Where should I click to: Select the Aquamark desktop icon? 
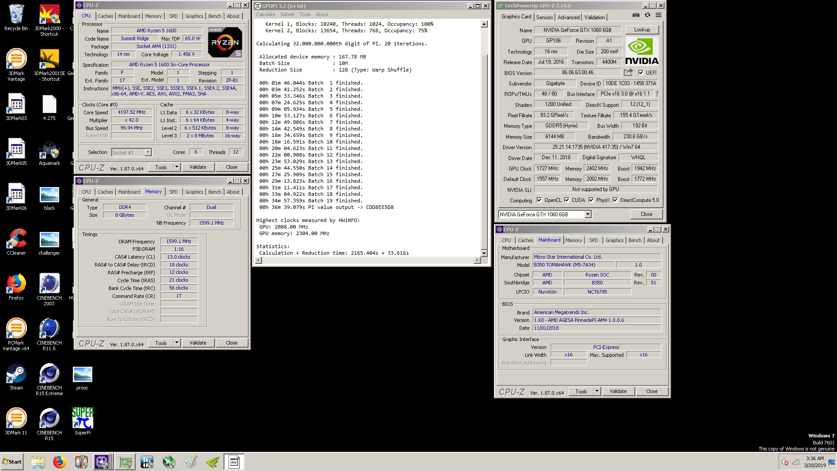(49, 153)
